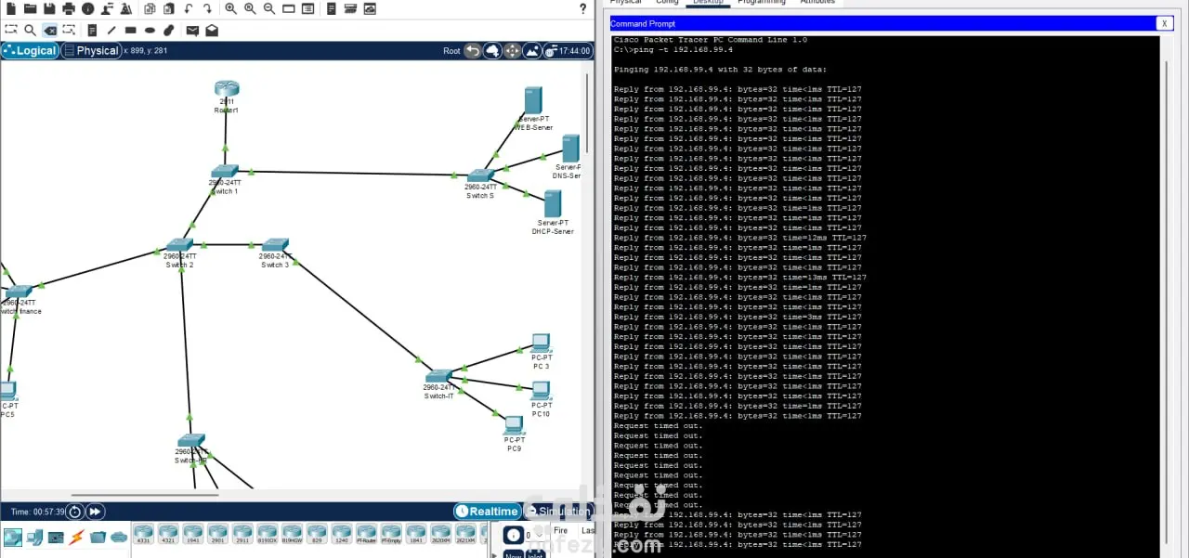Zoom in on the workspace
Viewport: 1189px width, 558px height.
pos(230,8)
